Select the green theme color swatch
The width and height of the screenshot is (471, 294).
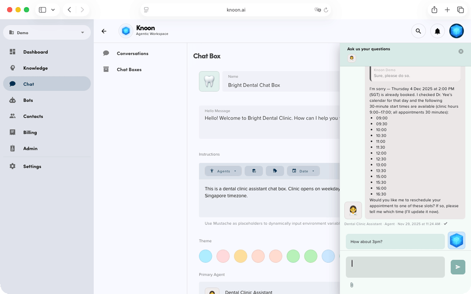pyautogui.click(x=293, y=256)
